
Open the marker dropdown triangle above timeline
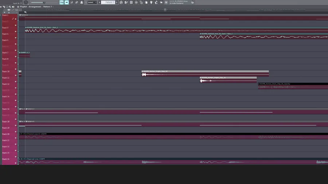[25, 12]
